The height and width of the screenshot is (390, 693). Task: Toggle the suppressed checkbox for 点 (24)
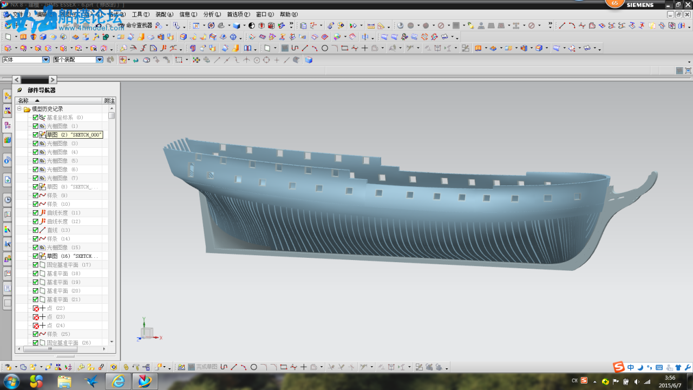[36, 326]
